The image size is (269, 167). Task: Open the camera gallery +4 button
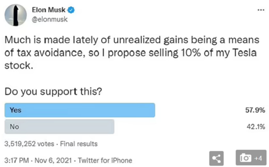pos(251,158)
